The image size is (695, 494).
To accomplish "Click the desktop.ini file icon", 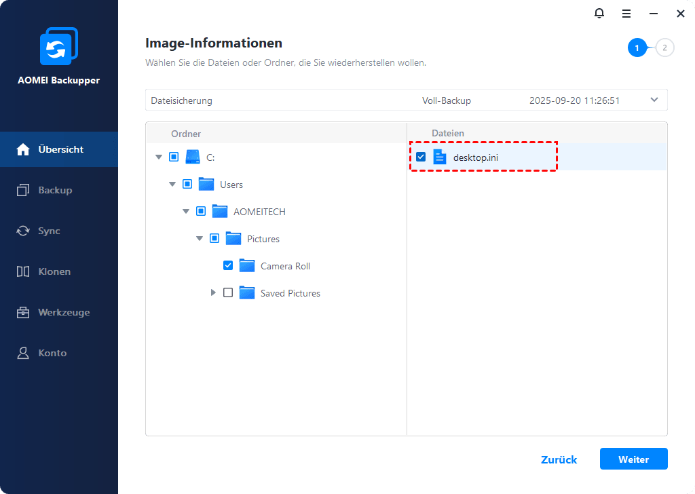I will coord(440,157).
